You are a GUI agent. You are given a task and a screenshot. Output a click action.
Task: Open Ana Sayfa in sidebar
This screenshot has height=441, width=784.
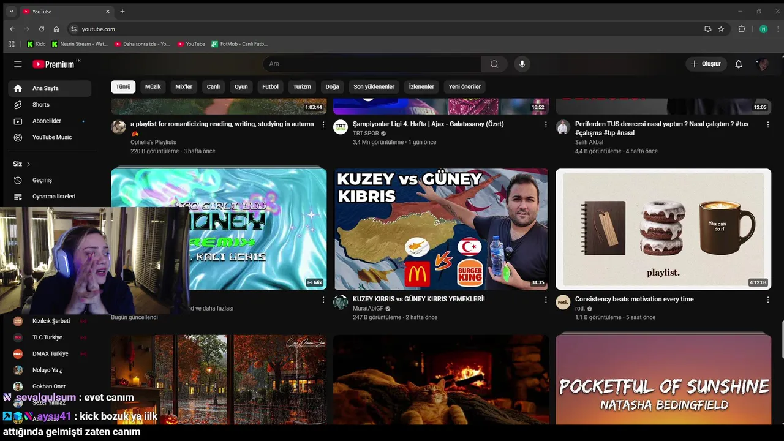tap(50, 88)
